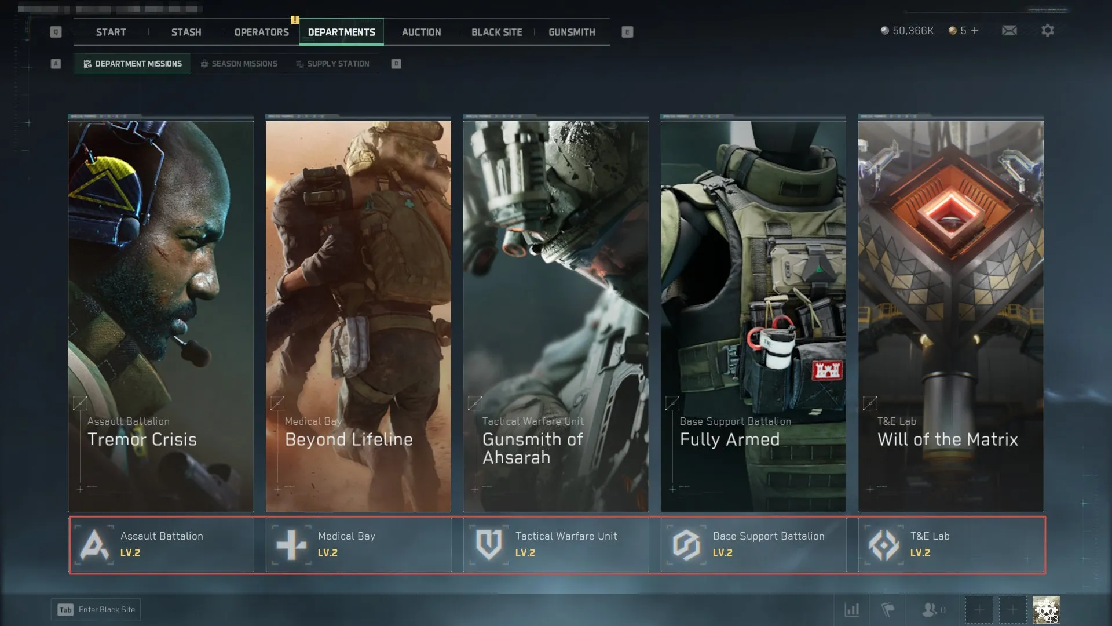Screen dimensions: 1112x626
Task: Click the E key next-tab icon
Action: pos(627,32)
